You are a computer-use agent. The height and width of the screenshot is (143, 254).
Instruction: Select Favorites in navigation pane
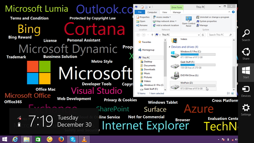point(144,42)
